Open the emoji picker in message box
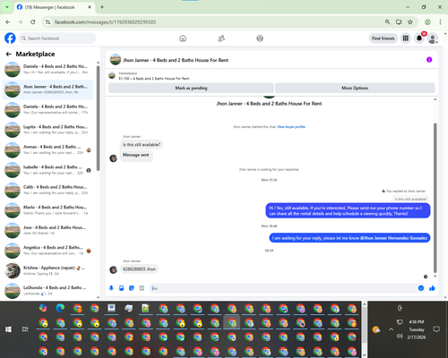 pos(421,288)
